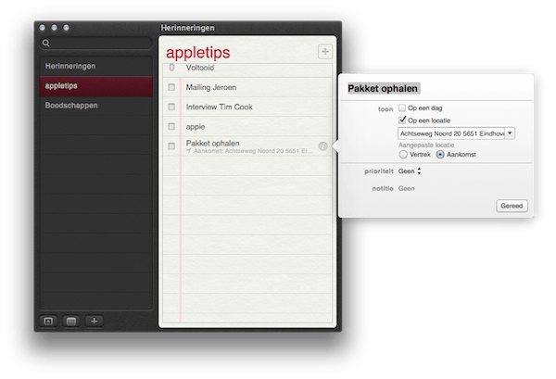The width and height of the screenshot is (556, 379).
Task: Check off Interview Tim Cook reminder
Action: coord(171,107)
